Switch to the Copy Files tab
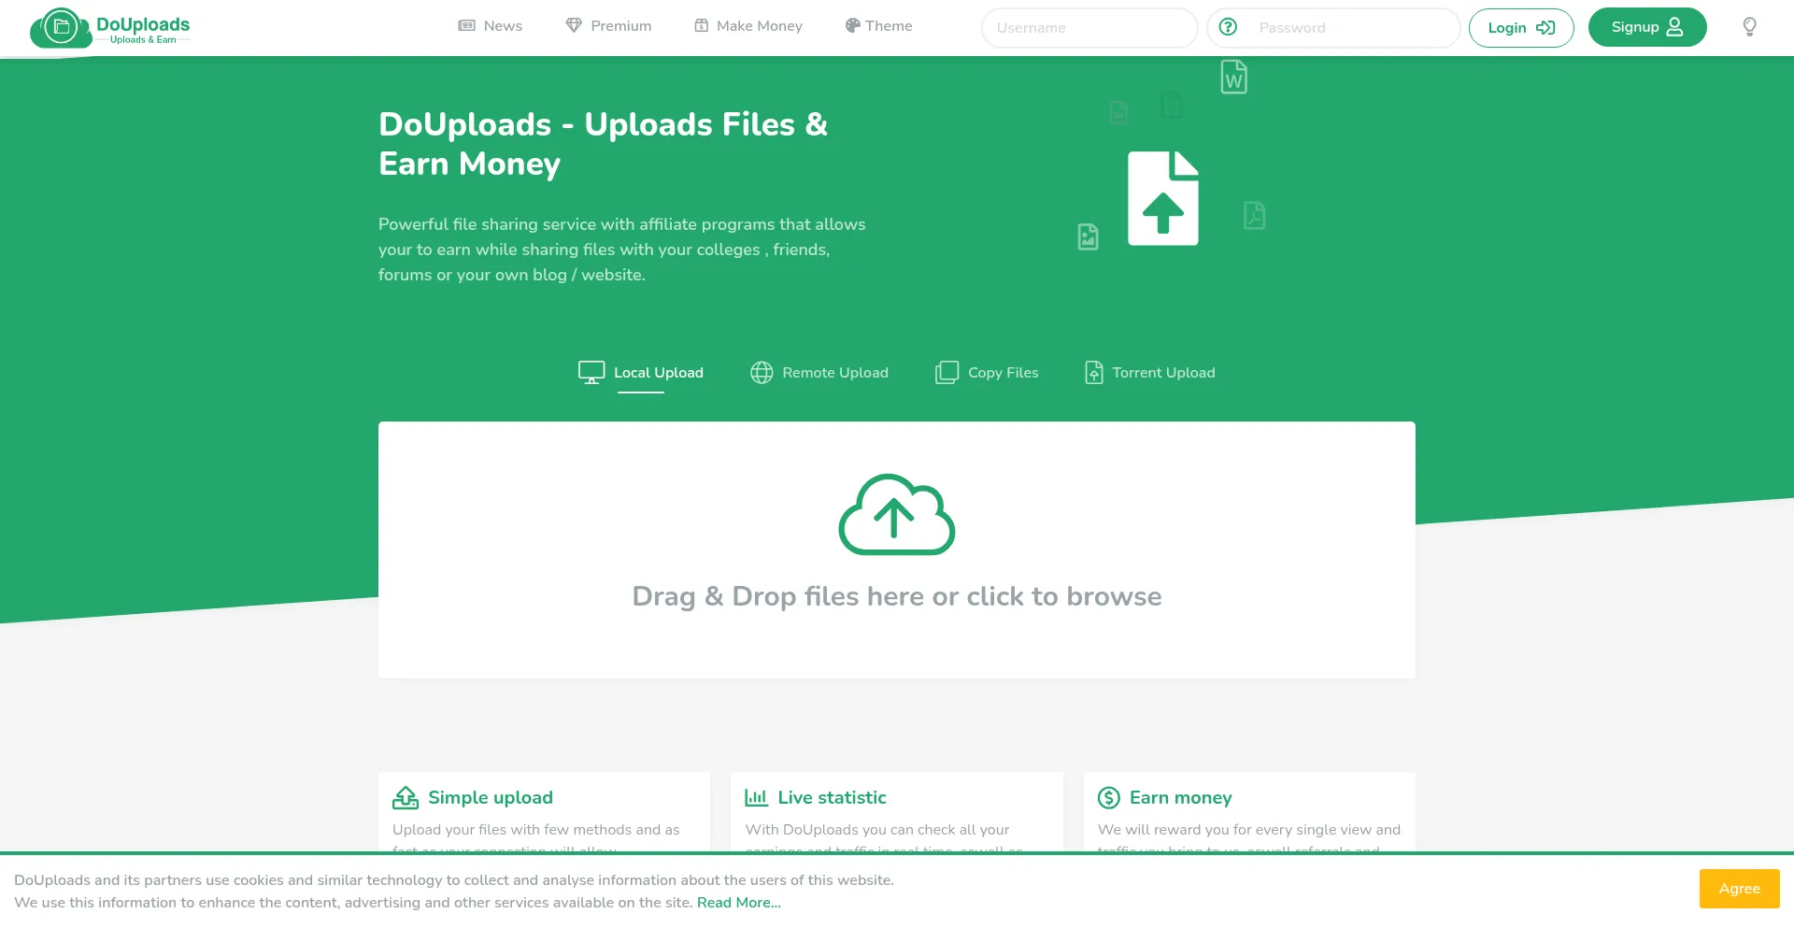 987,373
